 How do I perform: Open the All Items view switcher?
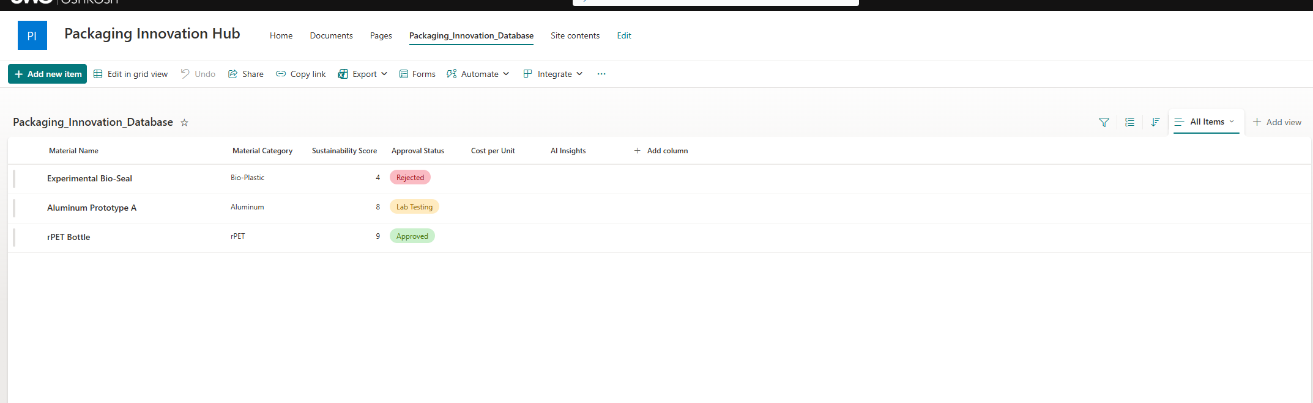pyautogui.click(x=1207, y=122)
